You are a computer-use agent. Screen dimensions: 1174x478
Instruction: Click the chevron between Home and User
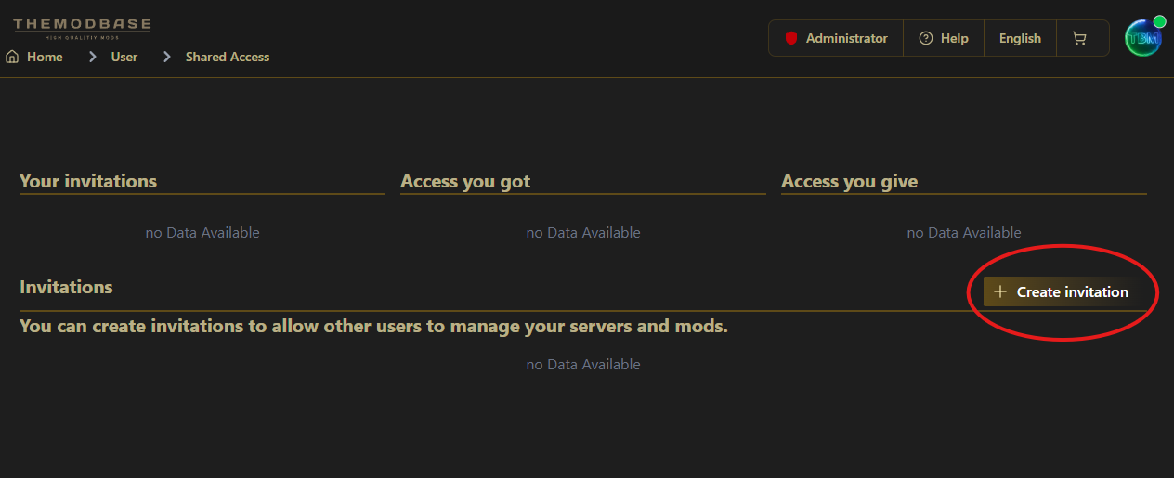(x=93, y=57)
